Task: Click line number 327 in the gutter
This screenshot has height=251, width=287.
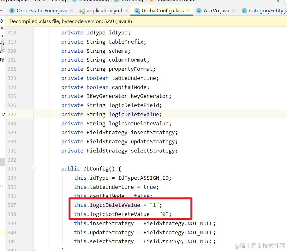Action: pyautogui.click(x=12, y=115)
